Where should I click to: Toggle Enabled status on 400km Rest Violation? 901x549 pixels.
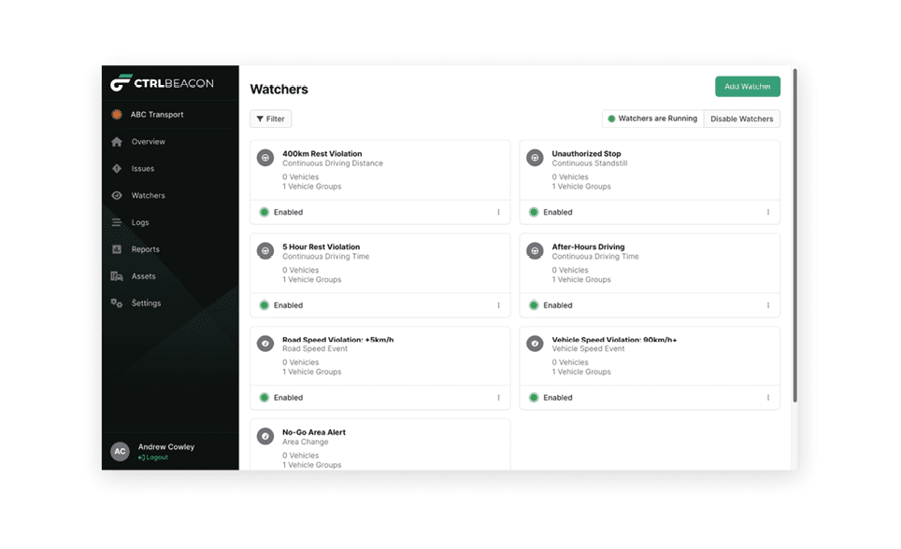265,212
